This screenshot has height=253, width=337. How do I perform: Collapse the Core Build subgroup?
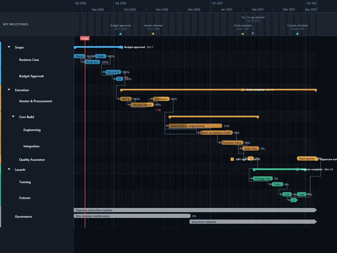click(x=13, y=117)
